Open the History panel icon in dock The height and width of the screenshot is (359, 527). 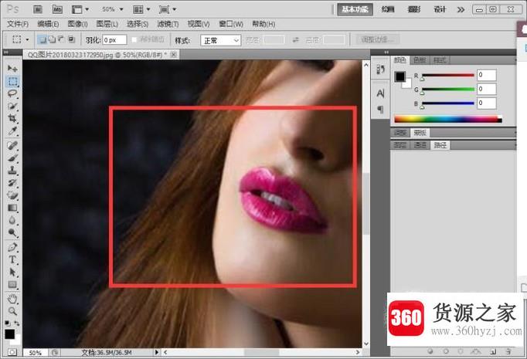pos(380,69)
